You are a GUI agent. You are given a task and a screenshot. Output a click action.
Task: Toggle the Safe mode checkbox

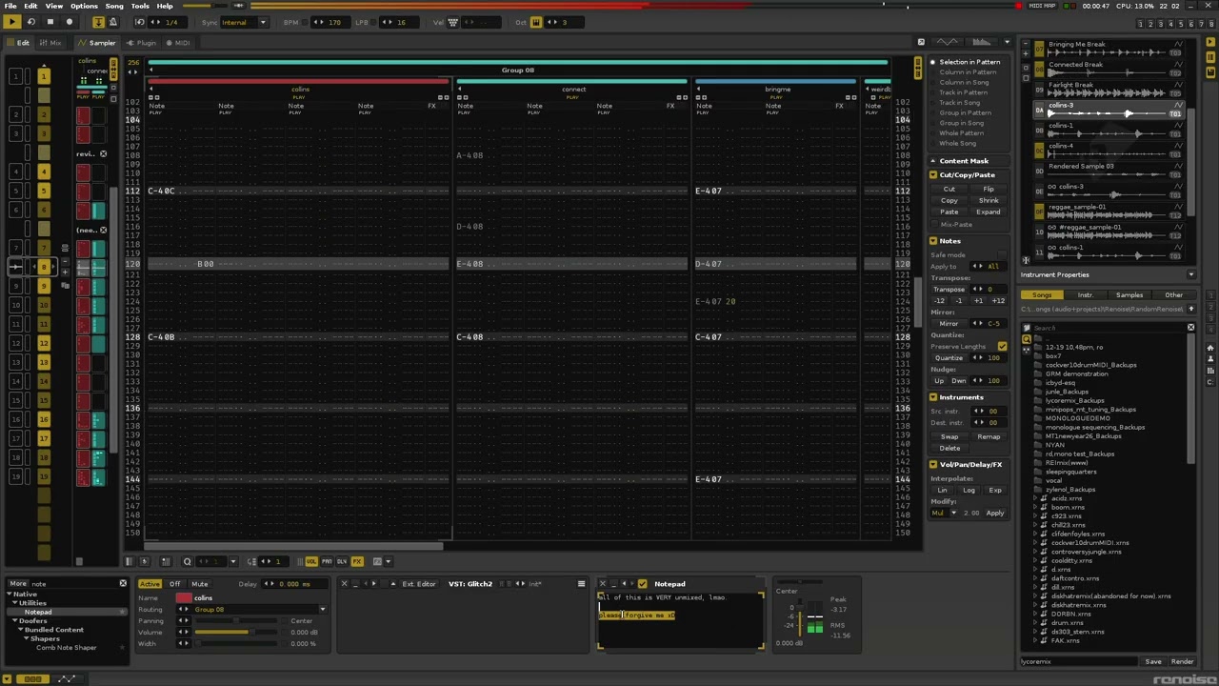coord(1002,254)
